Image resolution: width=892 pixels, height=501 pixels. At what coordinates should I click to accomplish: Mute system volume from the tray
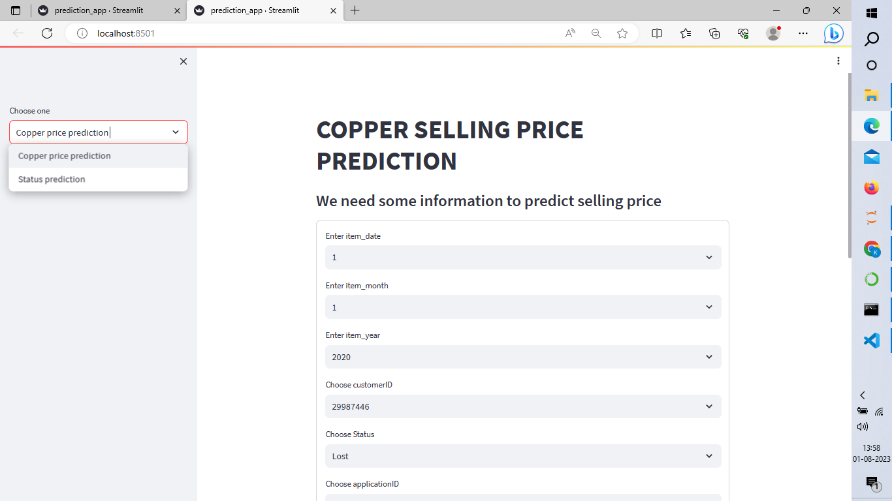click(x=862, y=426)
